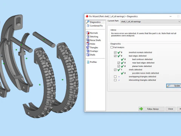Select the Triangles fix icon
The image size is (181, 136).
tap(88, 48)
